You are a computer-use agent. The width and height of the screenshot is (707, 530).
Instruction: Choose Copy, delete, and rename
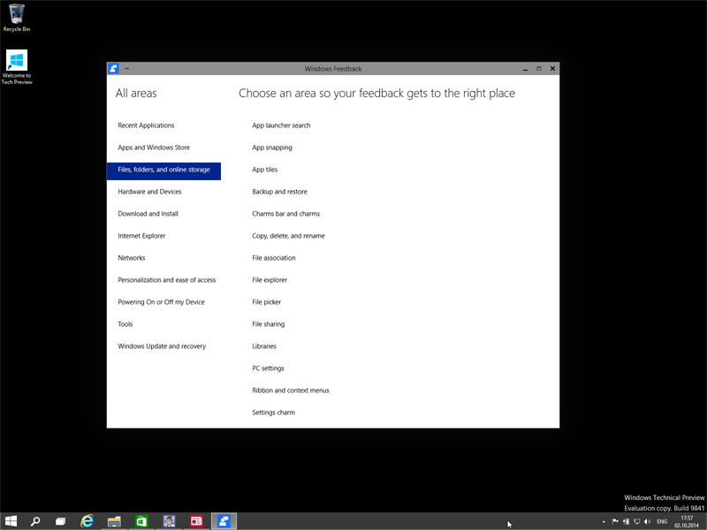[x=289, y=236]
